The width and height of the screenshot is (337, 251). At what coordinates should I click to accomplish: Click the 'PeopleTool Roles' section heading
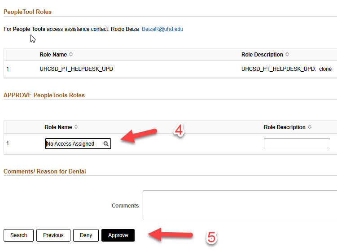(x=27, y=12)
